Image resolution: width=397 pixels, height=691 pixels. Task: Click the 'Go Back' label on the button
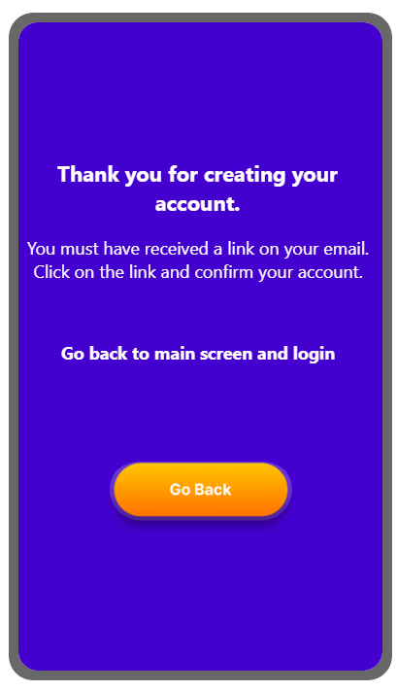click(200, 490)
